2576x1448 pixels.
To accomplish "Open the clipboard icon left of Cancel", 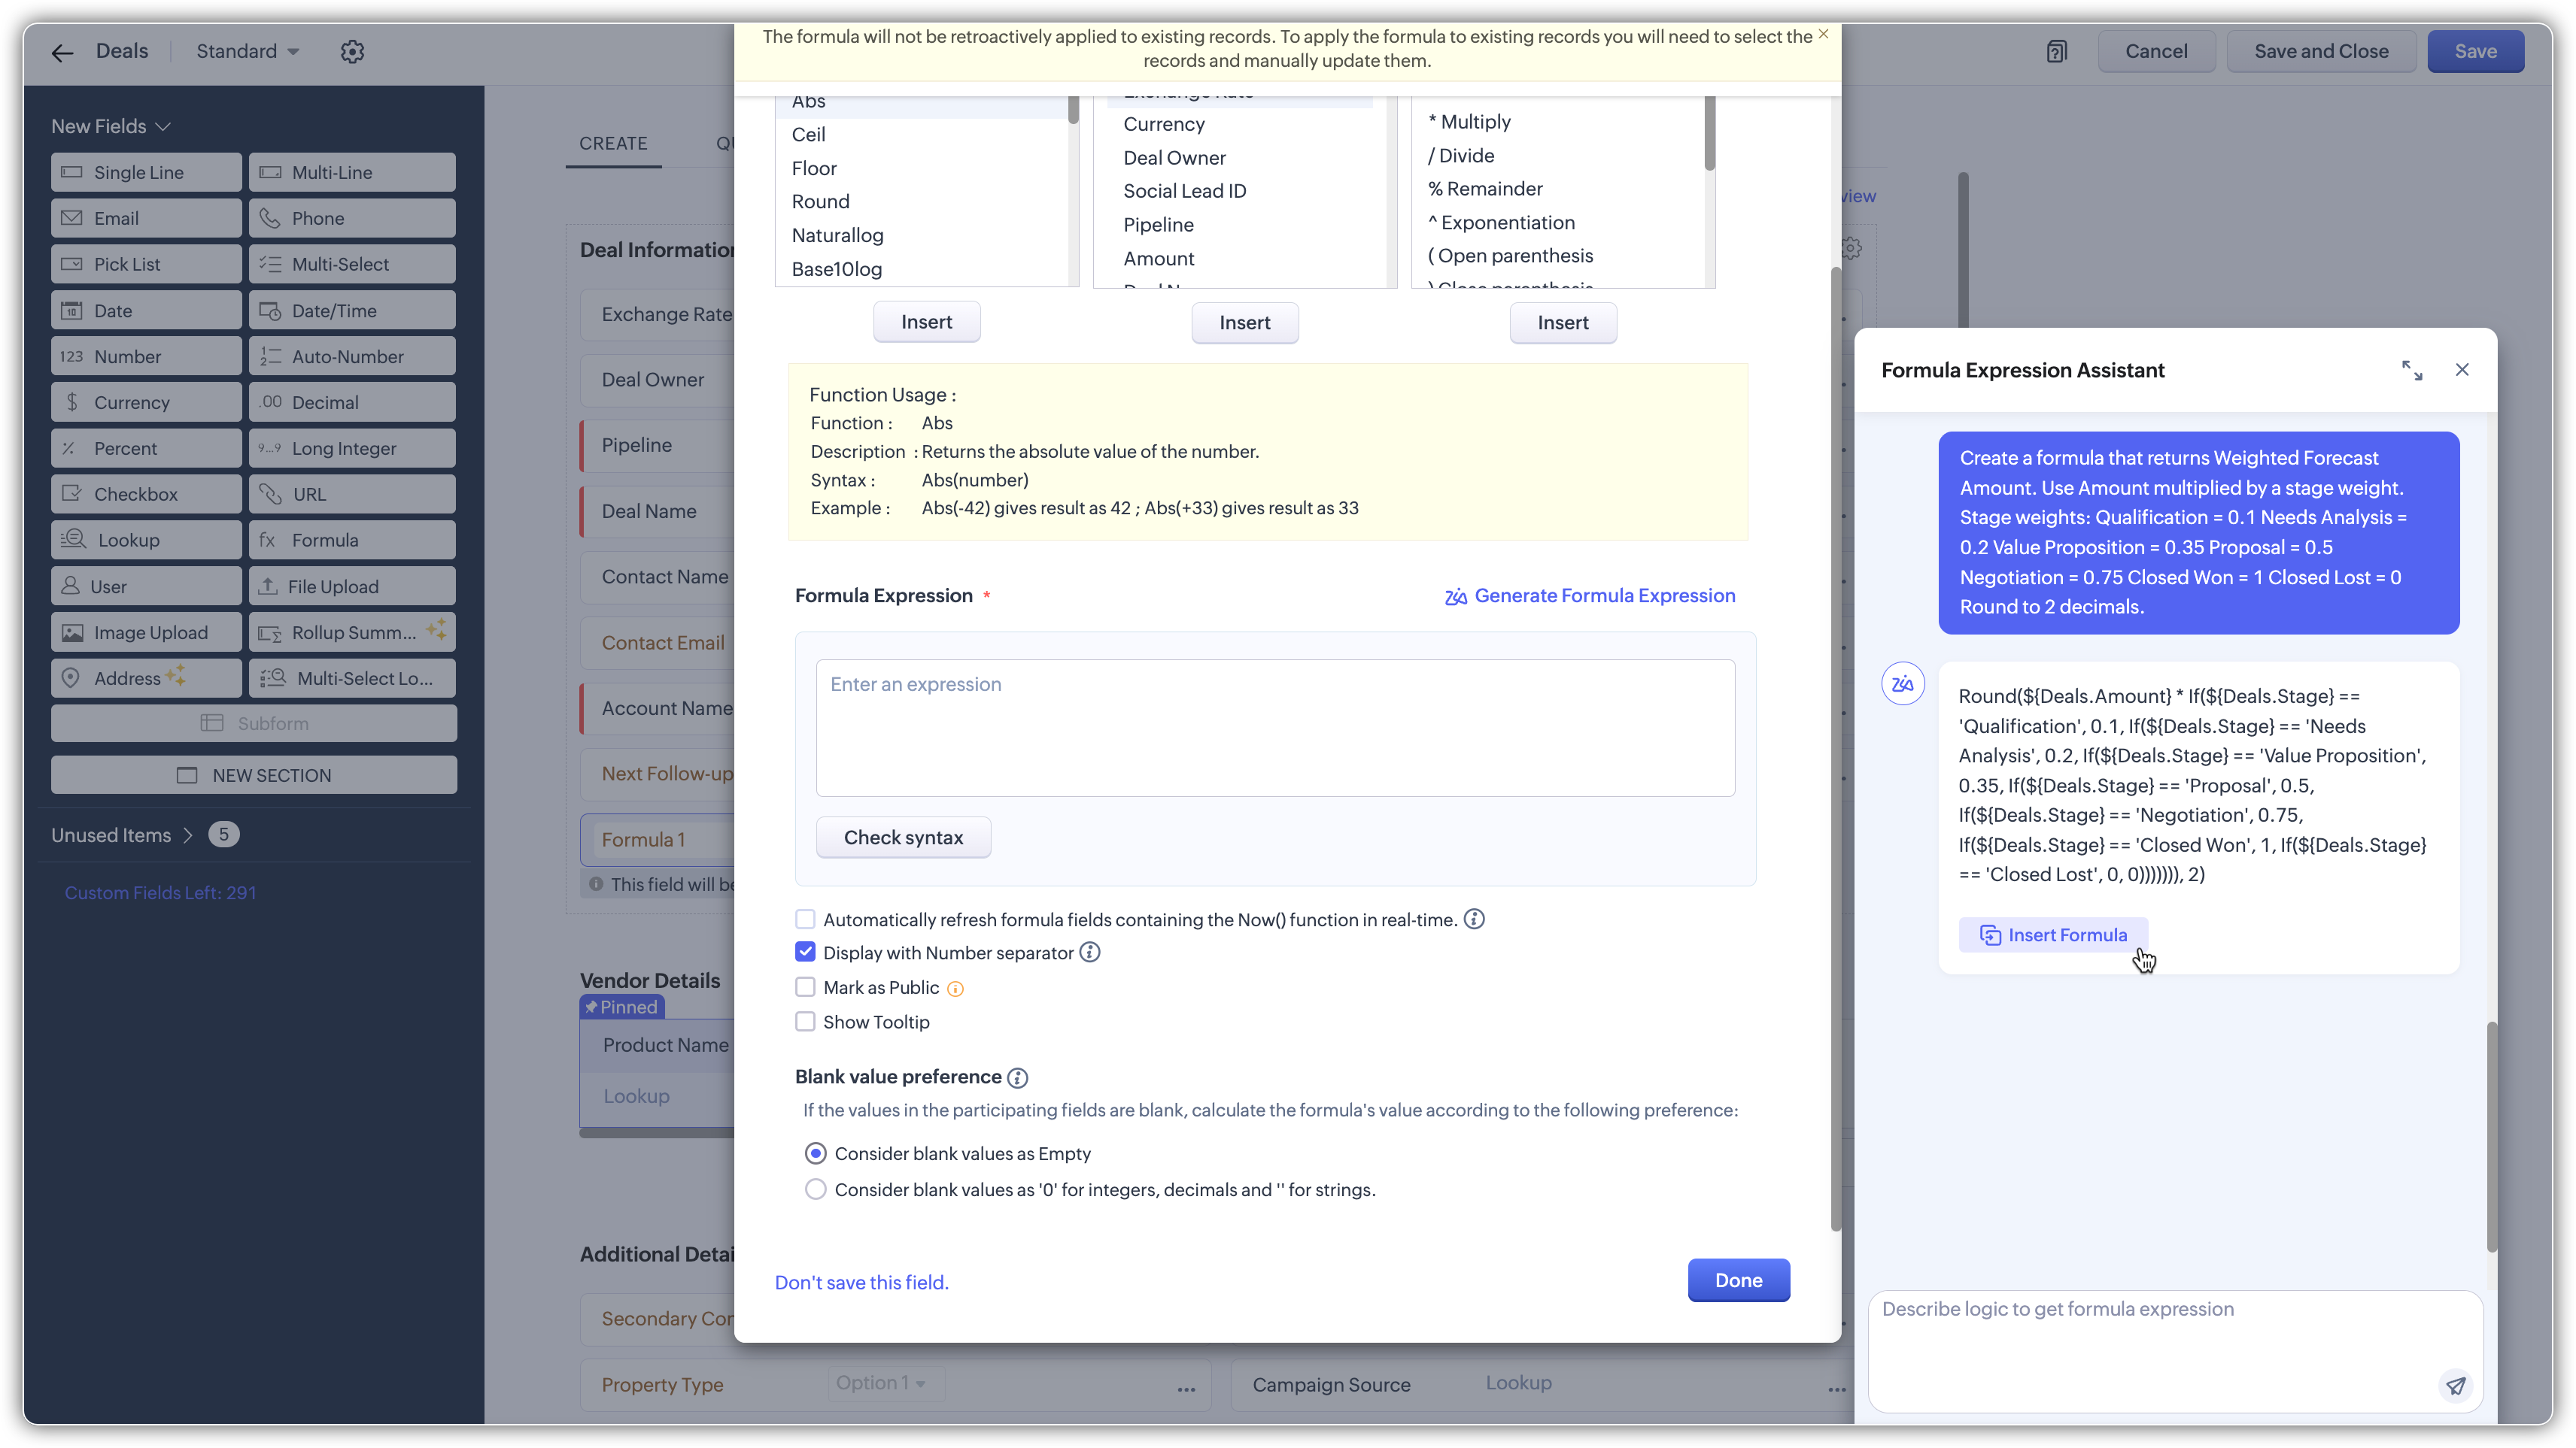I will (2056, 52).
